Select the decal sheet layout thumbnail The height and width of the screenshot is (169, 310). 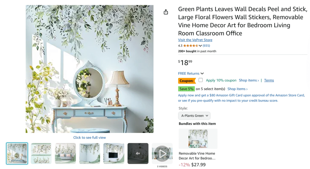click(x=41, y=154)
